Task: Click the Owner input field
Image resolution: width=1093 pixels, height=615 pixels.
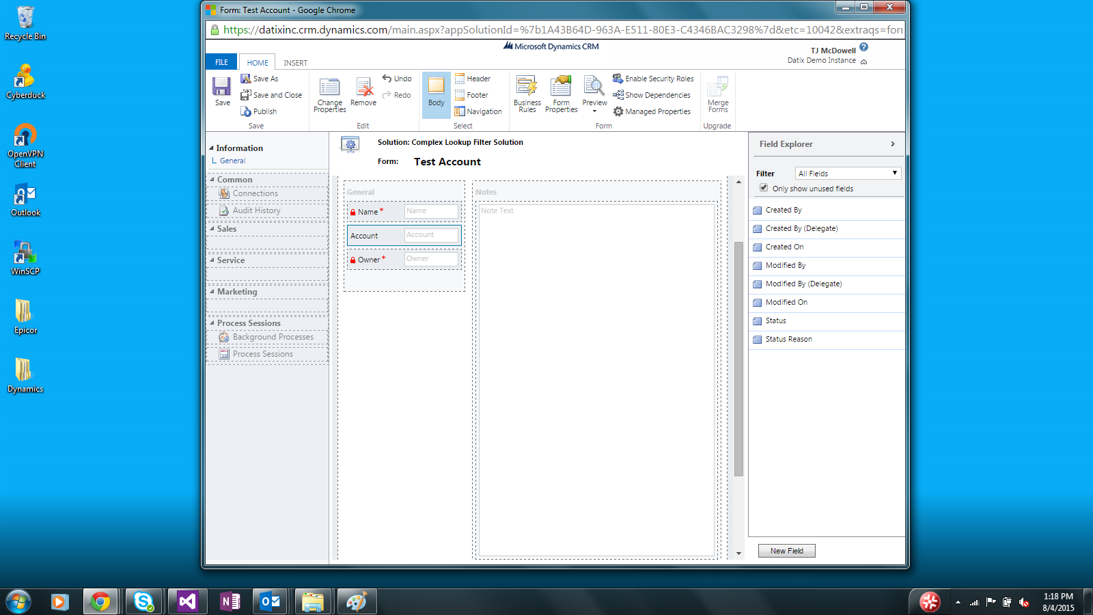Action: click(x=431, y=259)
